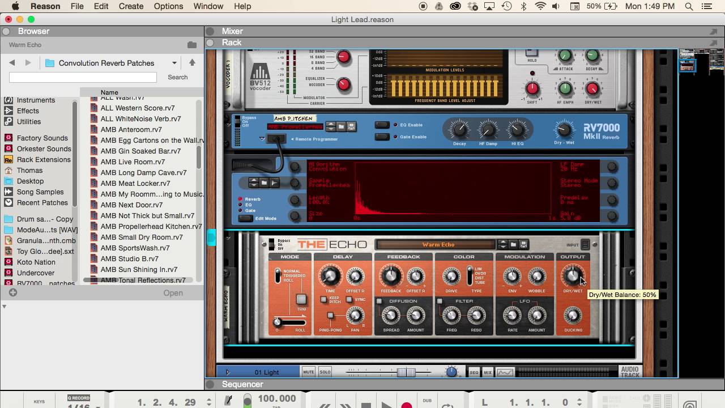725x408 pixels.
Task: Solo the 01 Light mixer channel
Action: point(325,372)
